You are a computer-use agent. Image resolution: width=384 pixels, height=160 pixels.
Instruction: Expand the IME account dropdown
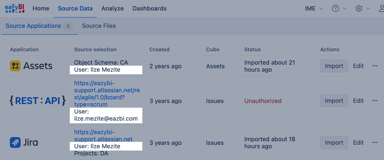[x=314, y=9]
